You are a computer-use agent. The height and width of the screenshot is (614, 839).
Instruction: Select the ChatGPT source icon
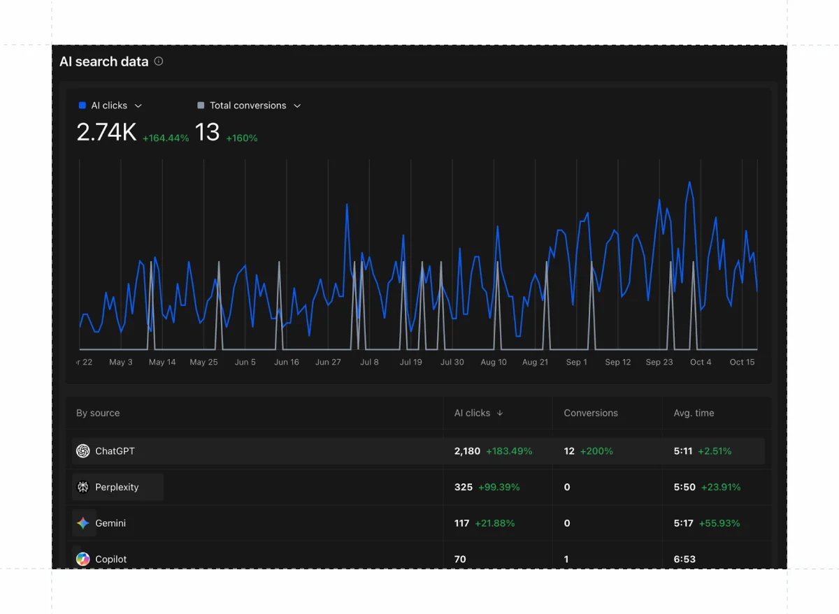click(83, 451)
